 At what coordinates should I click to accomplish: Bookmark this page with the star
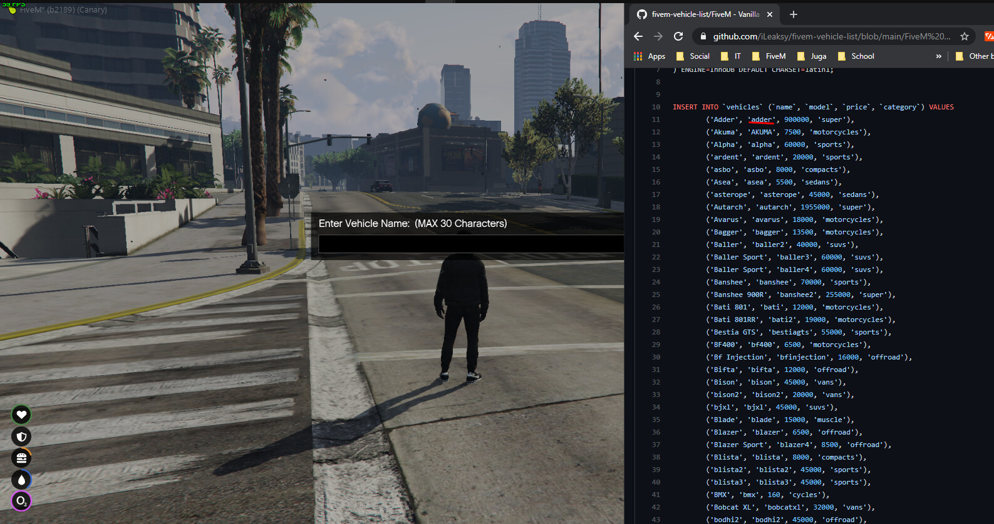tap(965, 36)
